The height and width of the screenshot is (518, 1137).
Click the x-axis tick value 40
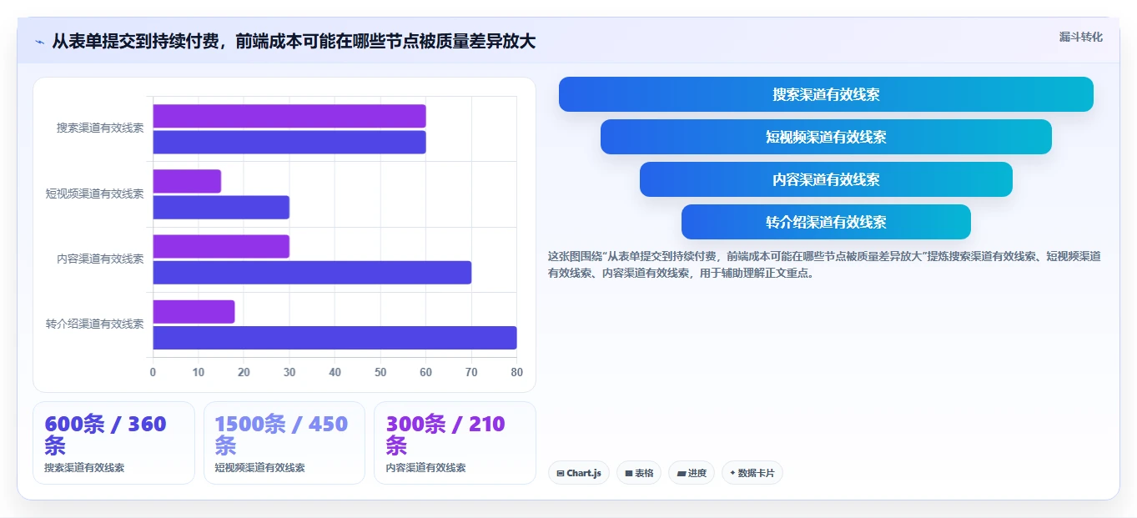pyautogui.click(x=335, y=372)
